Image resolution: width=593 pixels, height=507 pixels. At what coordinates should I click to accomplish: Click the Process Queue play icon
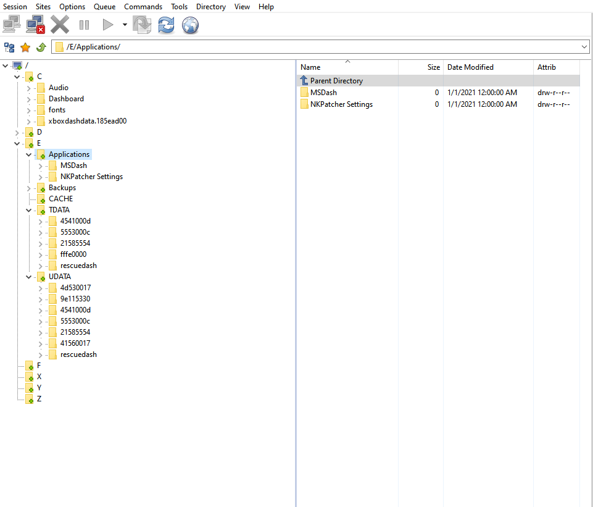pyautogui.click(x=108, y=25)
